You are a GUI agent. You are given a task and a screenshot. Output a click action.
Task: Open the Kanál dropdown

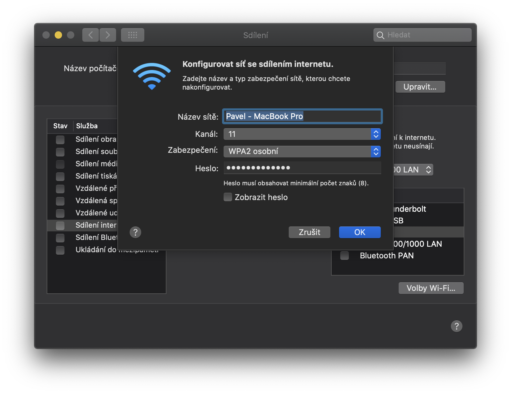(x=302, y=134)
